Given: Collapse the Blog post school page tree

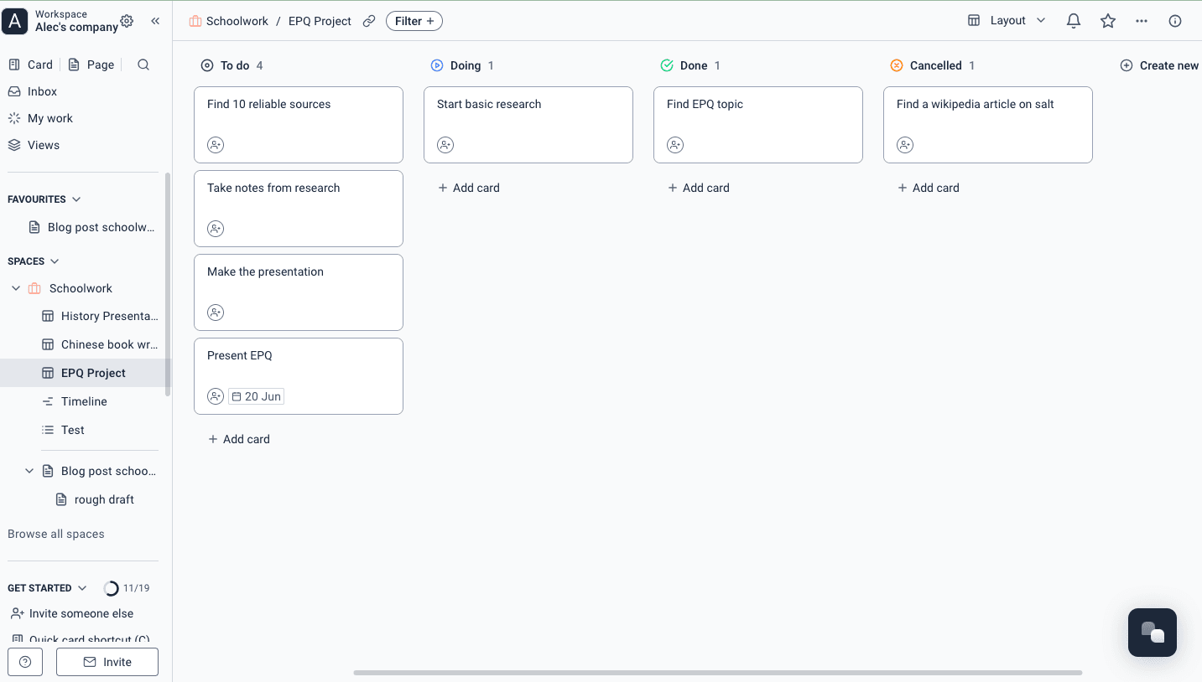Looking at the screenshot, I should (29, 471).
